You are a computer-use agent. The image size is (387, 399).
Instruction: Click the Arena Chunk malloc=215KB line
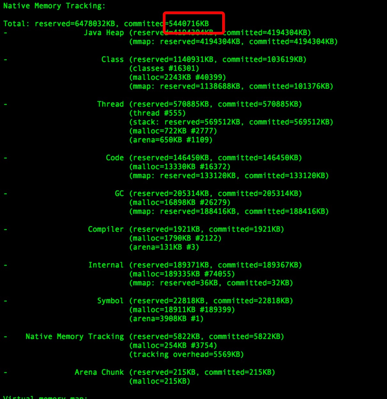point(160,381)
